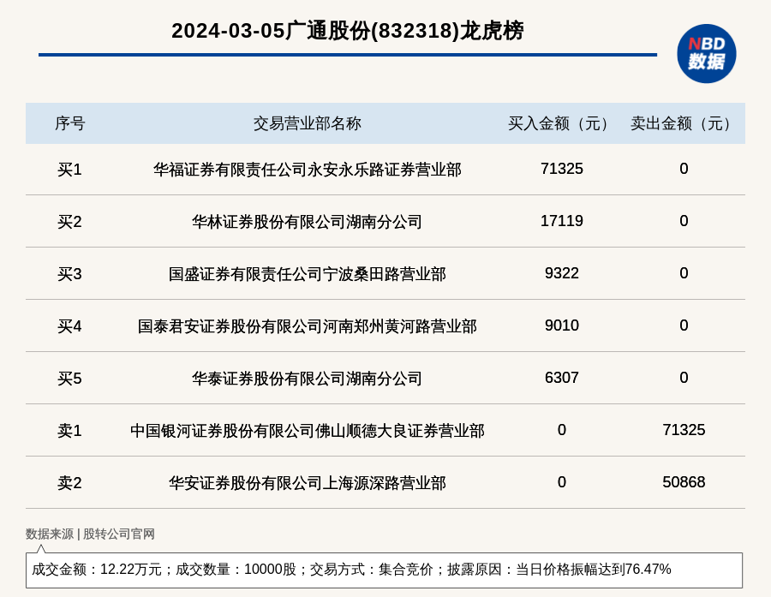Select 国泰君安证券股份有限公司河南郑州黄河路营业部
This screenshot has height=597, width=771.
click(x=308, y=326)
